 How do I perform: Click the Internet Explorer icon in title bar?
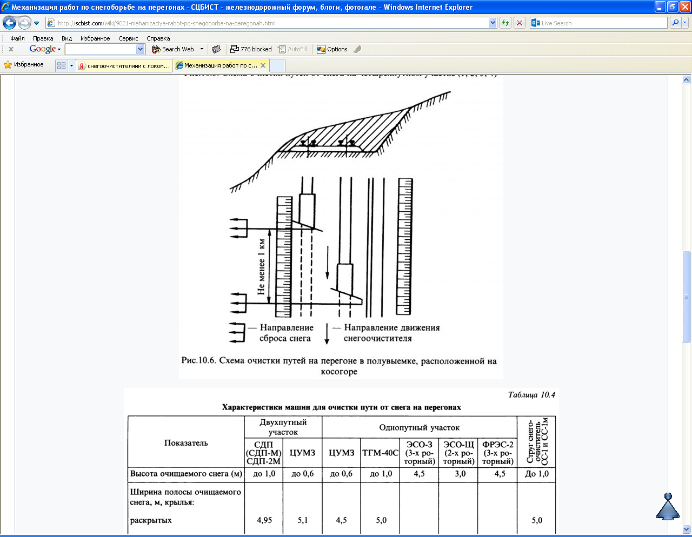(6, 7)
